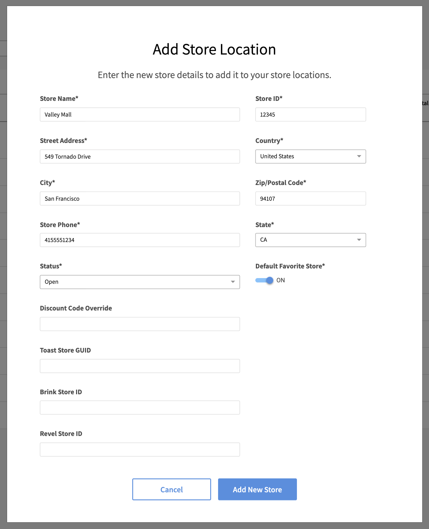Screen dimensions: 429x529
Task: Focus the Toast Store GUID input
Action: (140, 366)
